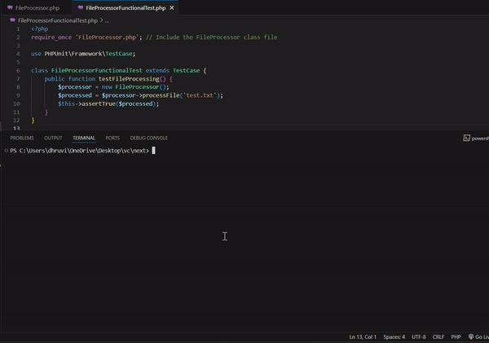Click the assertTrue call on line 10

(99, 103)
